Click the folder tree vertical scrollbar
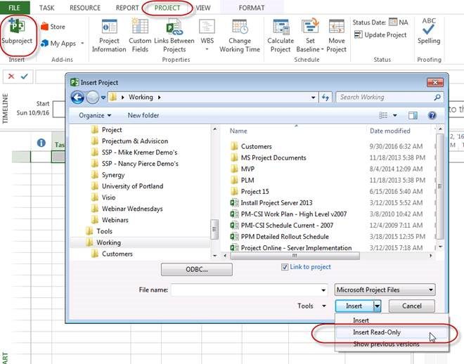The width and height of the screenshot is (464, 364). [x=214, y=230]
